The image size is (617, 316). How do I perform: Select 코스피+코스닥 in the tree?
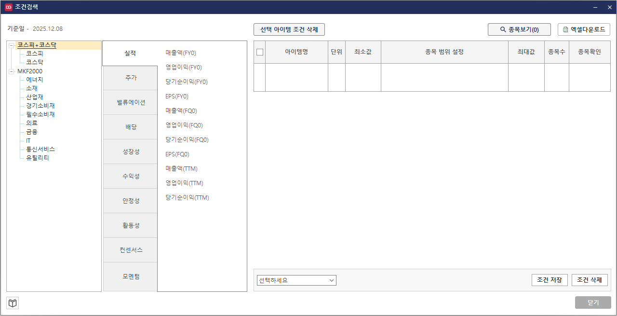(37, 45)
